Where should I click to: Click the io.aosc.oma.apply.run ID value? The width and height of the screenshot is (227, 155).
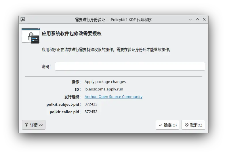[x=104, y=89]
